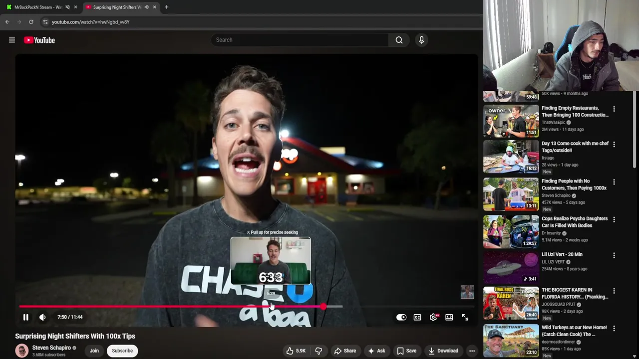This screenshot has height=359, width=639.
Task: Start voice search with microphone icon
Action: (x=421, y=40)
